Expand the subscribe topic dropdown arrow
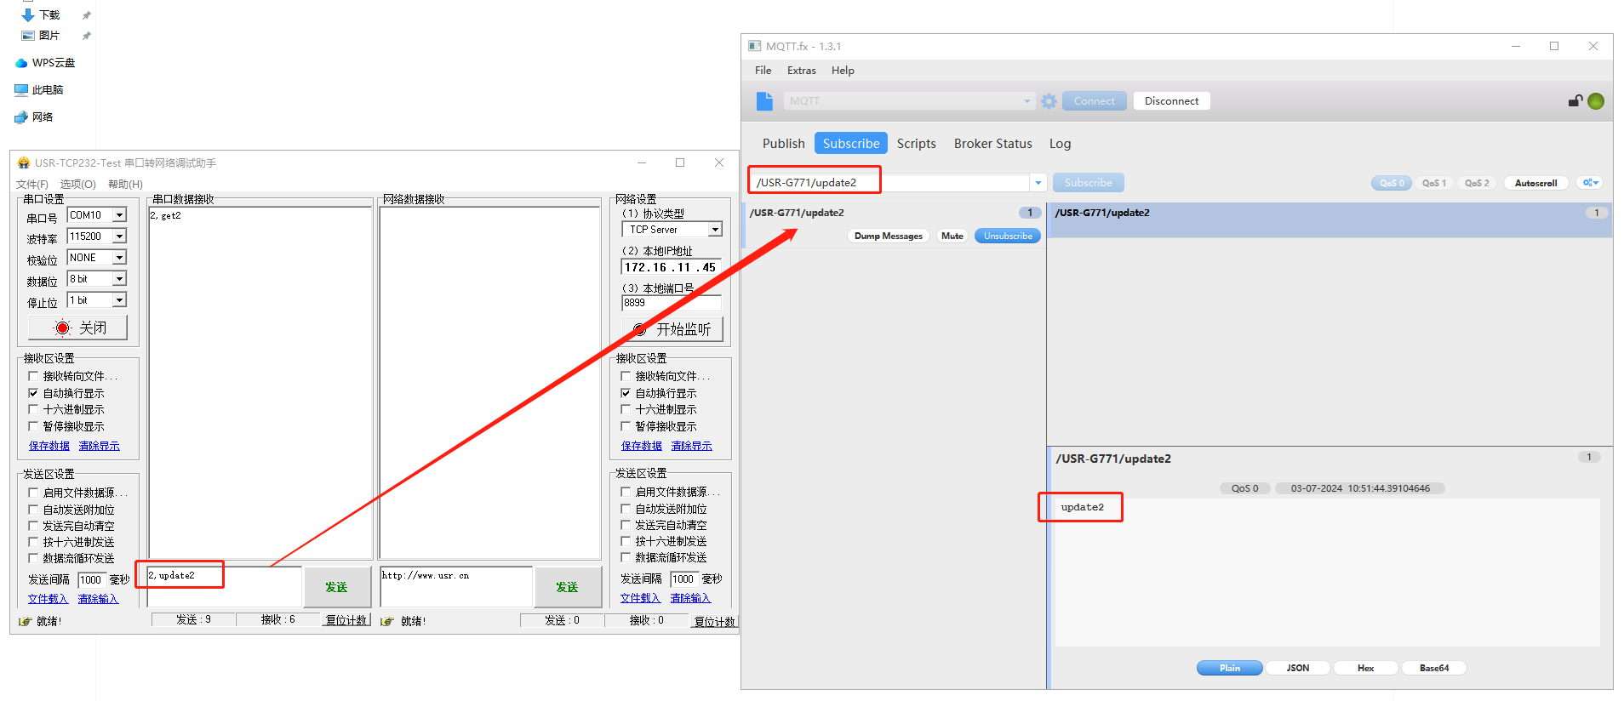1624x701 pixels. 1038,183
